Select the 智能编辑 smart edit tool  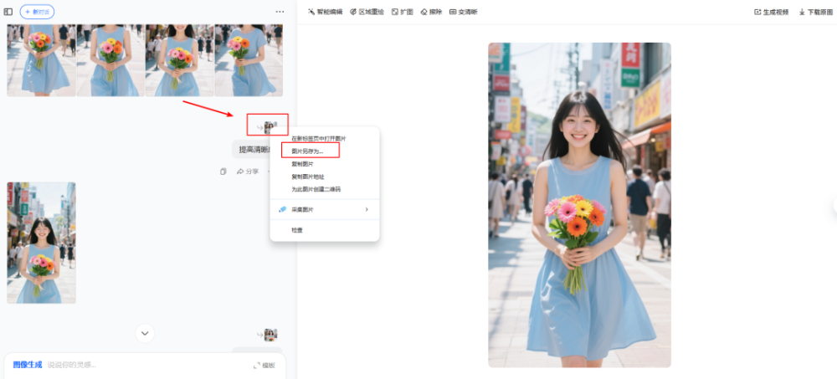[326, 12]
